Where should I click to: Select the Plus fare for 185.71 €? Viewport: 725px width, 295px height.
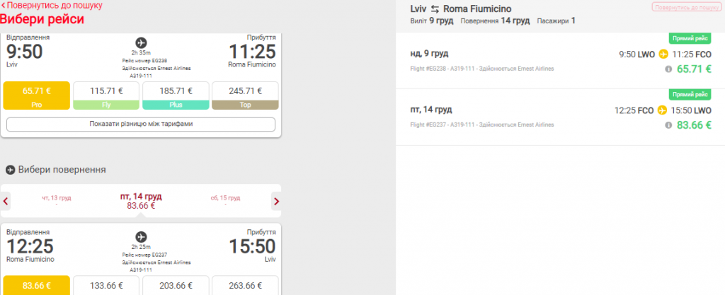coord(176,96)
